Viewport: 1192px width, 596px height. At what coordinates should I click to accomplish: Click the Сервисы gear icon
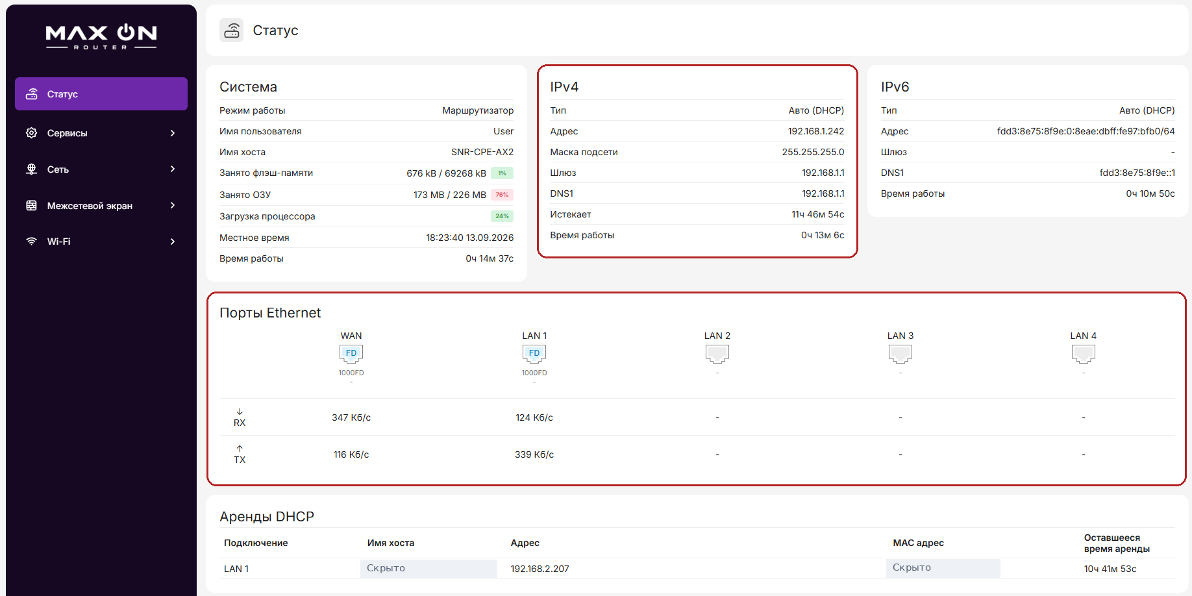[x=31, y=133]
